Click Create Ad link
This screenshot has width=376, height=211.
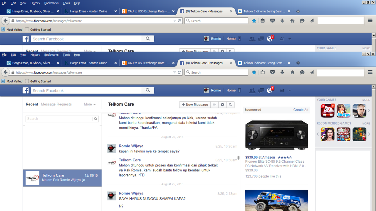tap(301, 110)
